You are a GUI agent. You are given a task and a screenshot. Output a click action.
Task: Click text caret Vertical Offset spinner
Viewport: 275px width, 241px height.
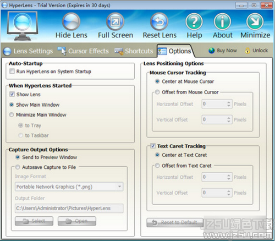click(x=229, y=193)
